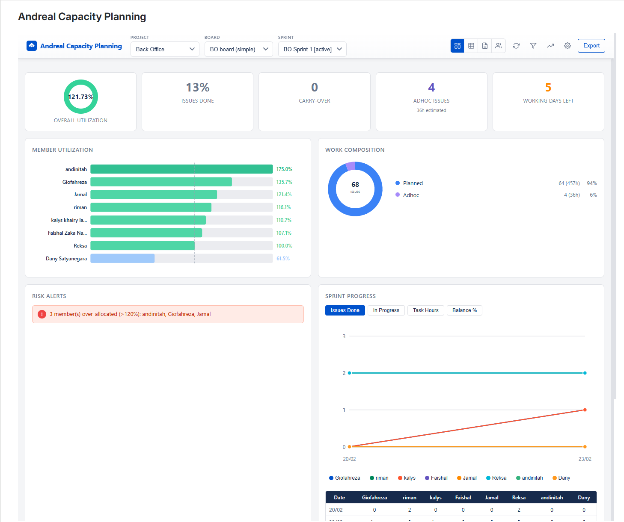Screen dimensions: 624x522
Task: Open the filter options
Action: pos(533,46)
